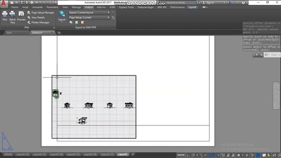Image resolution: width=281 pixels, height=158 pixels.
Task: Open status bar customization menu icon
Action: pos(279,155)
